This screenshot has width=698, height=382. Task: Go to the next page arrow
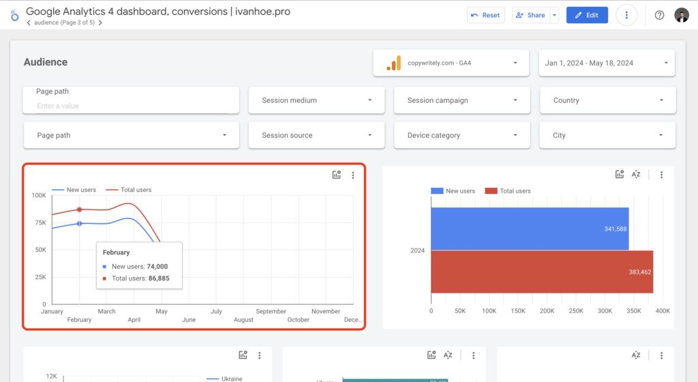tap(100, 22)
